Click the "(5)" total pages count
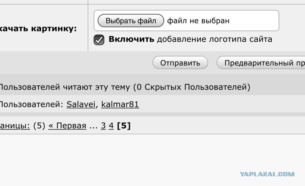The image size is (305, 186). (x=39, y=126)
